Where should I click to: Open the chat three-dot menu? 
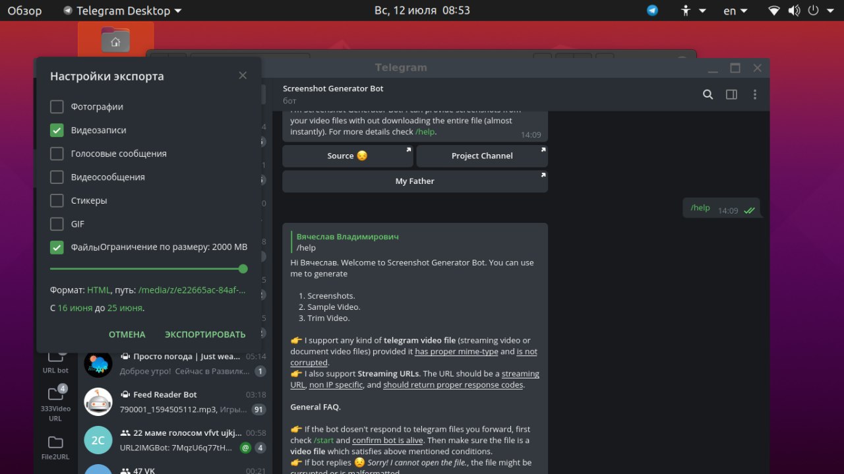tap(755, 94)
